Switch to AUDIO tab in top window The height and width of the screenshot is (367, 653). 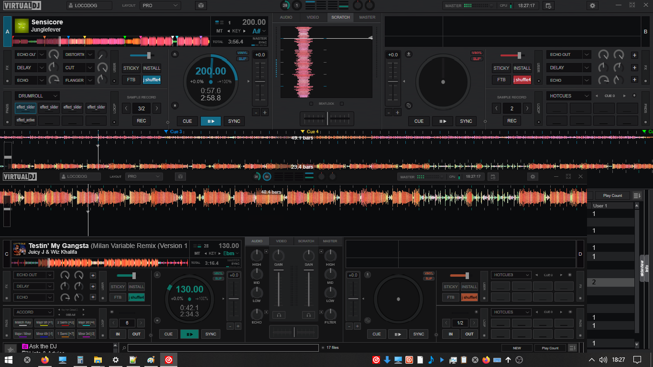pos(286,17)
